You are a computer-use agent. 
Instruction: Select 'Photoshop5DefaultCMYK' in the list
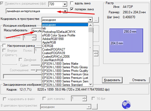pos(59,32)
